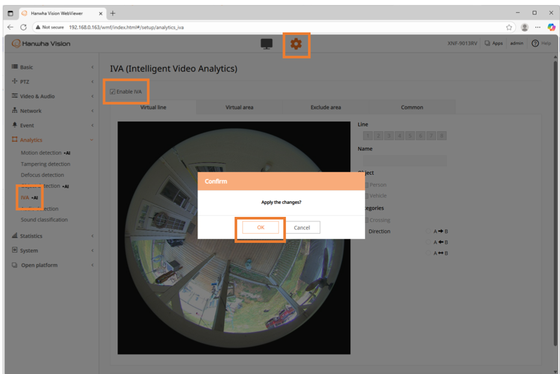The image size is (560, 374).
Task: Expand the Basic sidebar section
Action: tap(53, 67)
